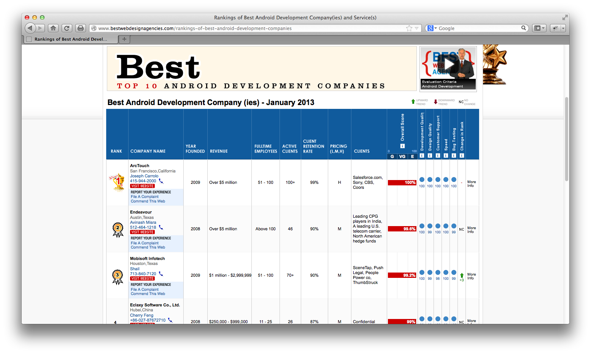Click File A Complaint under ArcTouch
The width and height of the screenshot is (591, 354).
tap(145, 197)
